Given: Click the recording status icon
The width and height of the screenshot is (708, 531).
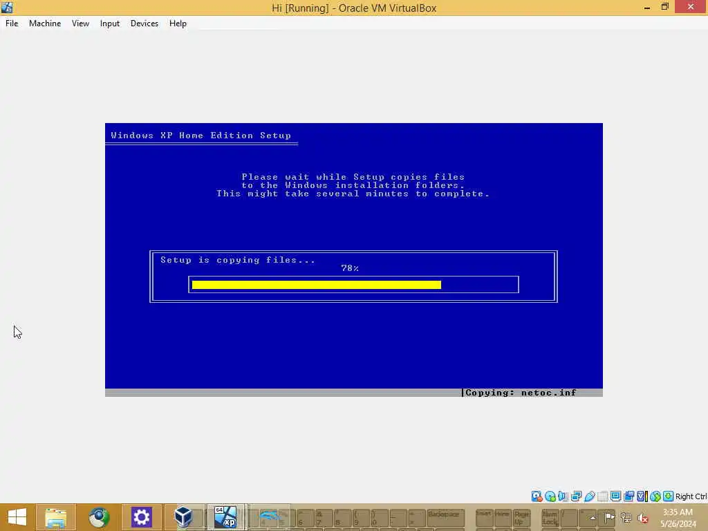Looking at the screenshot, I should [x=628, y=496].
